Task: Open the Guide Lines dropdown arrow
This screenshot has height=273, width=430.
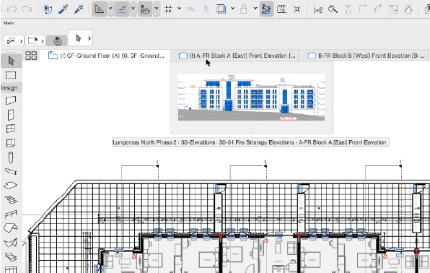Action: [x=110, y=9]
